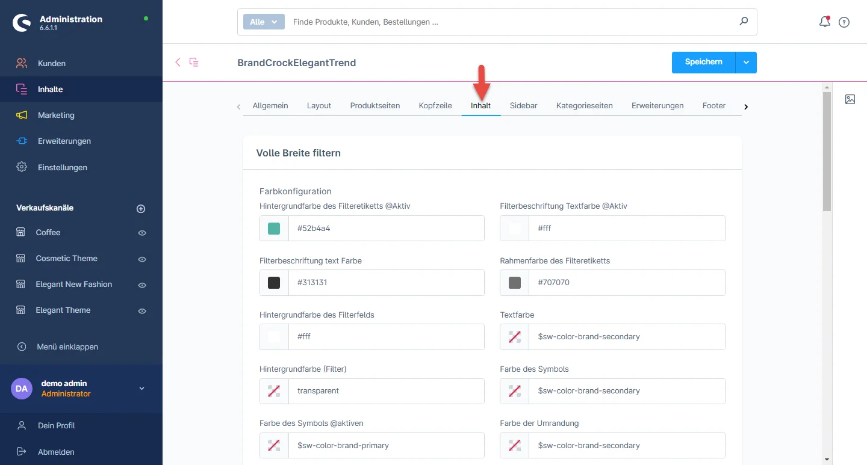The height and width of the screenshot is (465, 867).
Task: Click the Speichern button
Action: click(x=703, y=63)
